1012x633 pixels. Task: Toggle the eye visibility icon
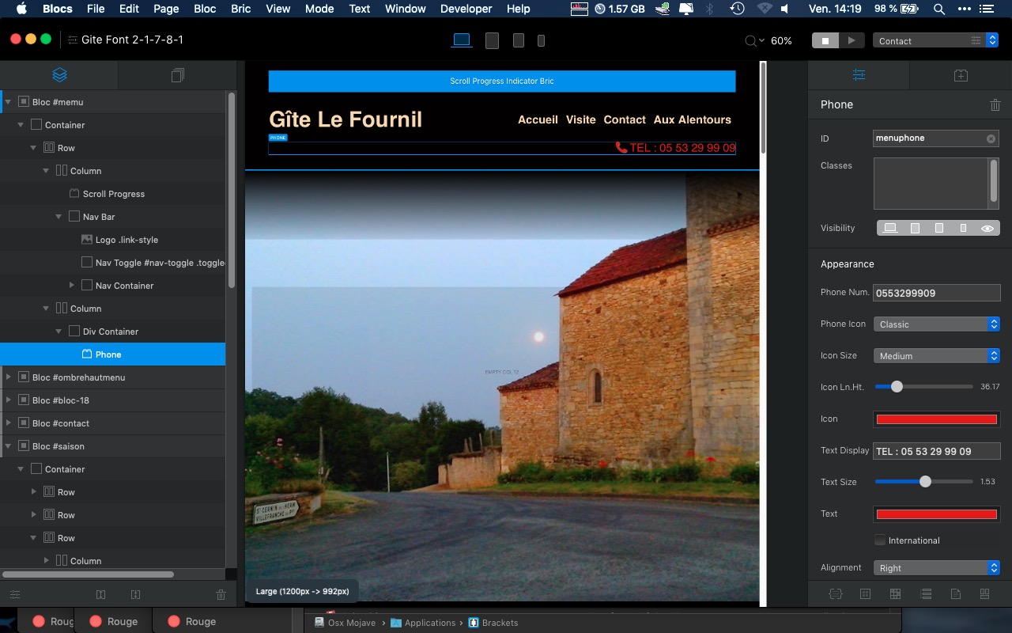click(x=987, y=228)
